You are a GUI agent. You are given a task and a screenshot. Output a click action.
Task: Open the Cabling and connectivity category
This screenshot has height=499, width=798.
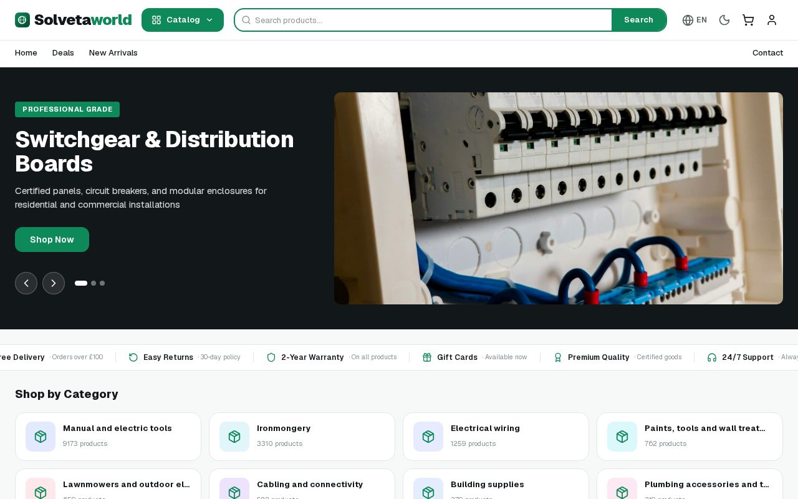coord(302,484)
